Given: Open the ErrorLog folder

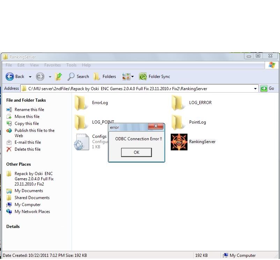Looking at the screenshot, I should tap(81, 103).
